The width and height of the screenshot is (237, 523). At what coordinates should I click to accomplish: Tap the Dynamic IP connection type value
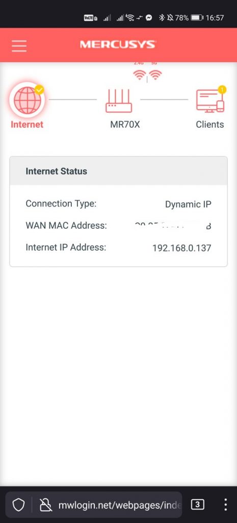click(188, 204)
